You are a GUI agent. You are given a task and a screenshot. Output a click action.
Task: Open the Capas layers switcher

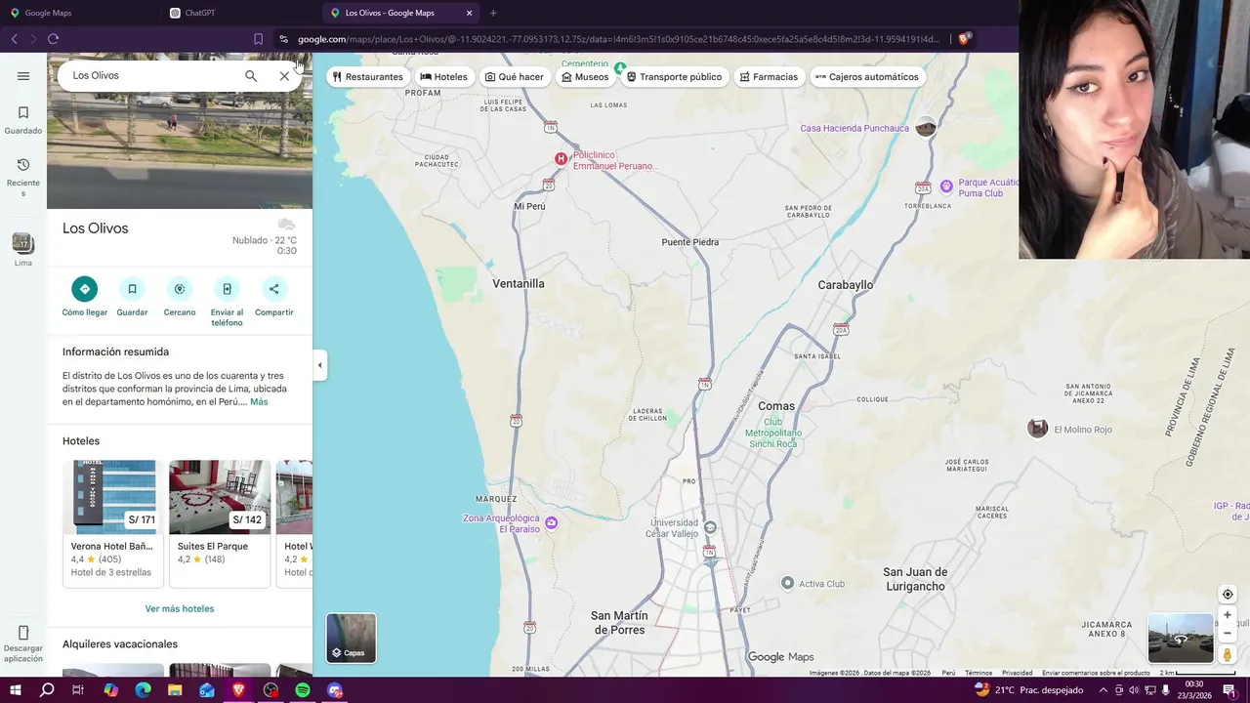click(x=351, y=638)
